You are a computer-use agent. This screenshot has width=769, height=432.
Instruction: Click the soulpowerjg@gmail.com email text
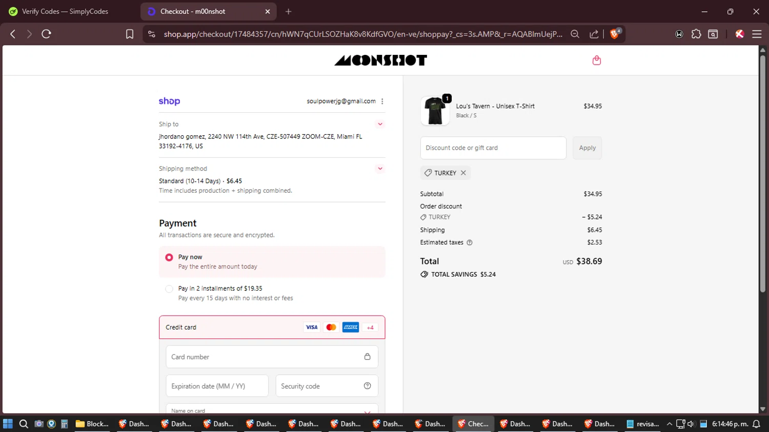341,101
